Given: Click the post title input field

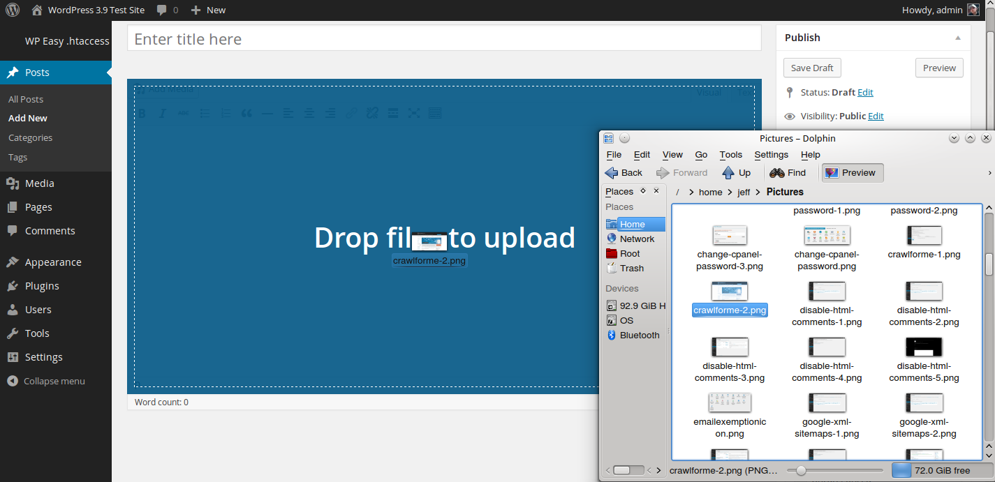Looking at the screenshot, I should (x=443, y=39).
